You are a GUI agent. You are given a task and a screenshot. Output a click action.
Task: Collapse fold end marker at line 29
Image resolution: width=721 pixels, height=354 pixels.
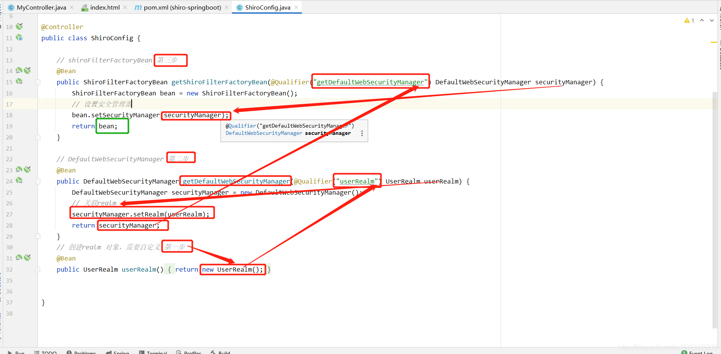38,236
